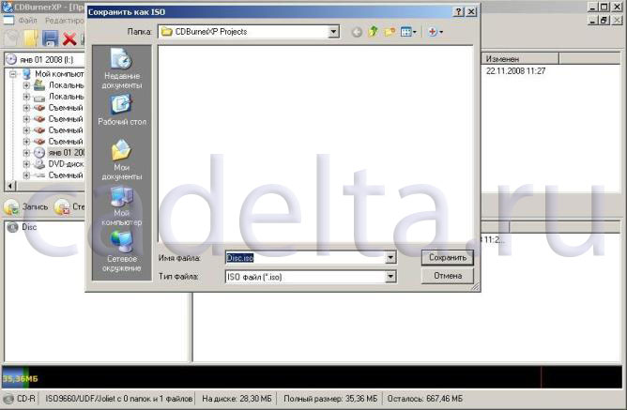Collapse the Мой компьютер tree node

pos(14,73)
